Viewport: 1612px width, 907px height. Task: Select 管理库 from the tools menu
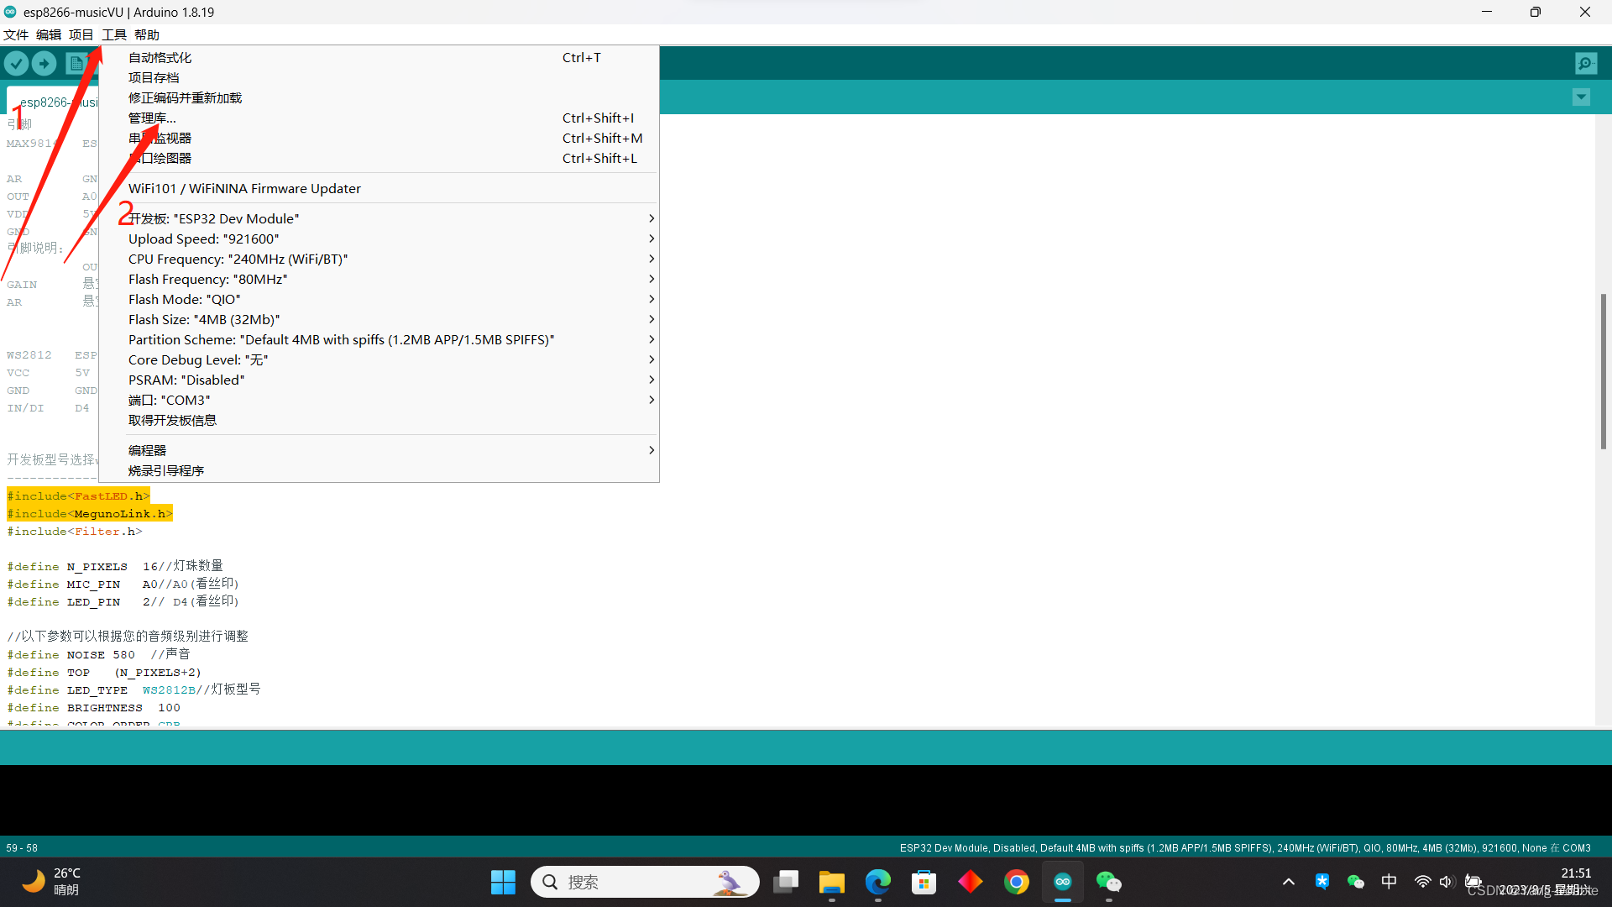pos(152,118)
